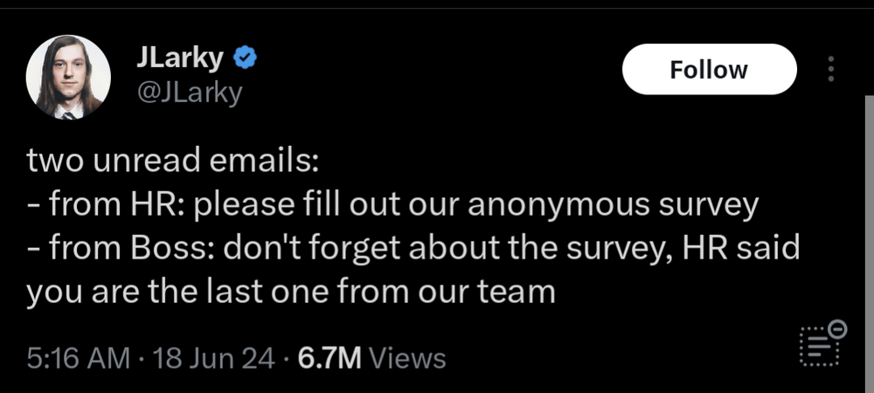The image size is (874, 393).
Task: Click the minus circle on the selection icon
Action: tap(837, 329)
